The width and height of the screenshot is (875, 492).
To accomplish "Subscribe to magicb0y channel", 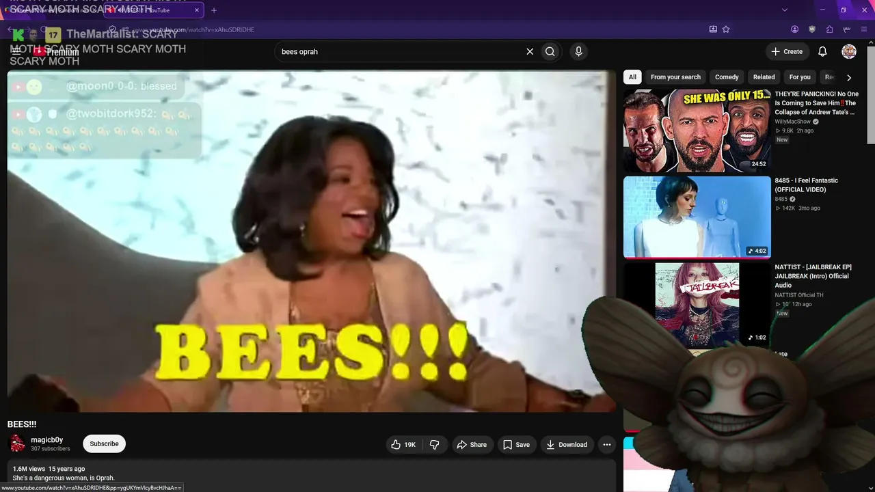I will 104,444.
